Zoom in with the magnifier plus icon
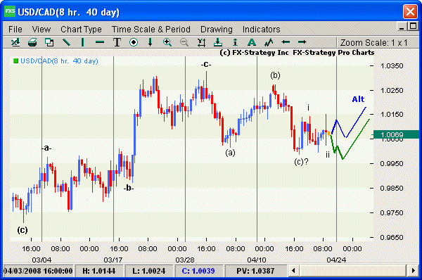The width and height of the screenshot is (422, 280). pyautogui.click(x=167, y=42)
